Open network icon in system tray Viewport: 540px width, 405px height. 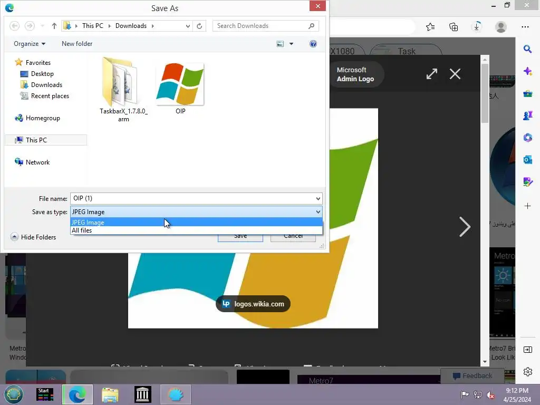pos(478,394)
